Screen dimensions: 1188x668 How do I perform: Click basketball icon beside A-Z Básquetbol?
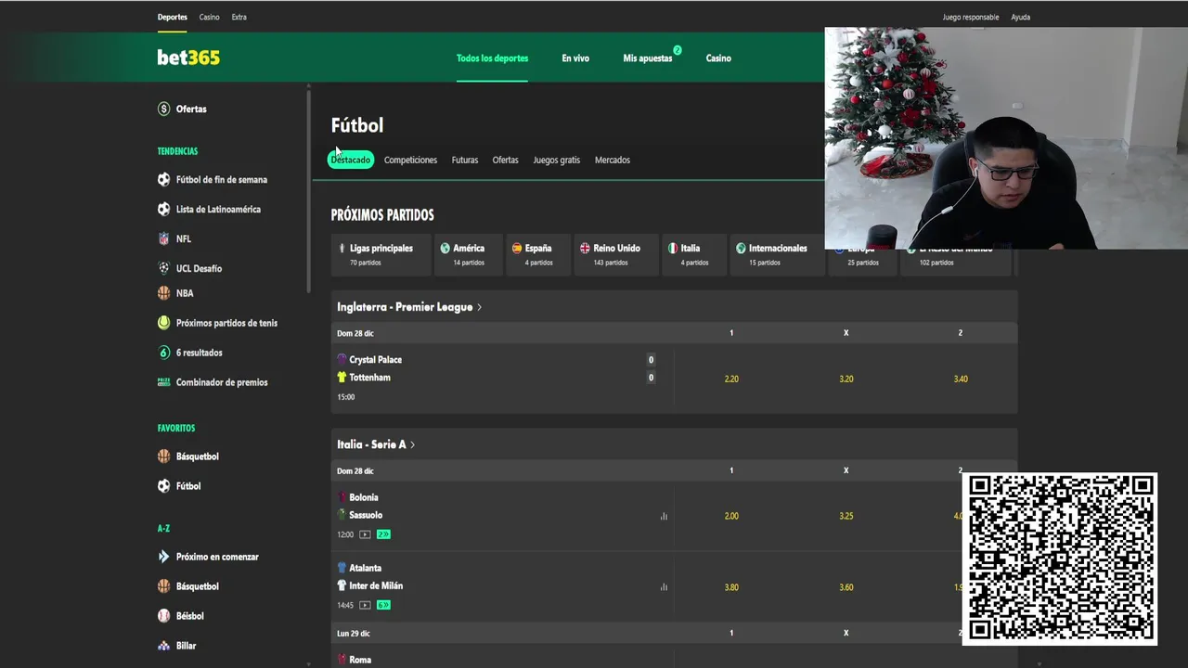164,586
